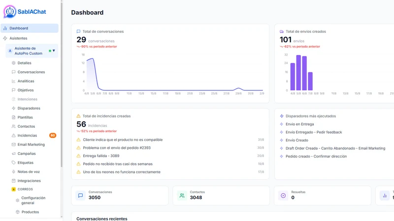The height and width of the screenshot is (221, 394).
Task: Open Incidencias in the sidebar
Action: coord(27,136)
